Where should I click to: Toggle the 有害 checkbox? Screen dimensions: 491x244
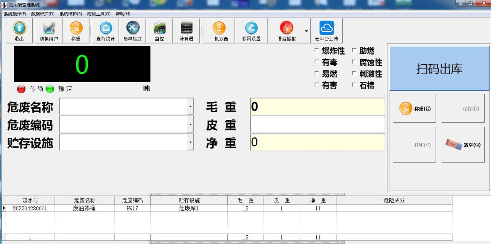click(316, 84)
